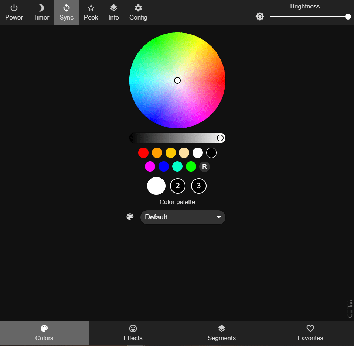Select the green quick color swatch
Image resolution: width=354 pixels, height=346 pixels.
coord(191,166)
